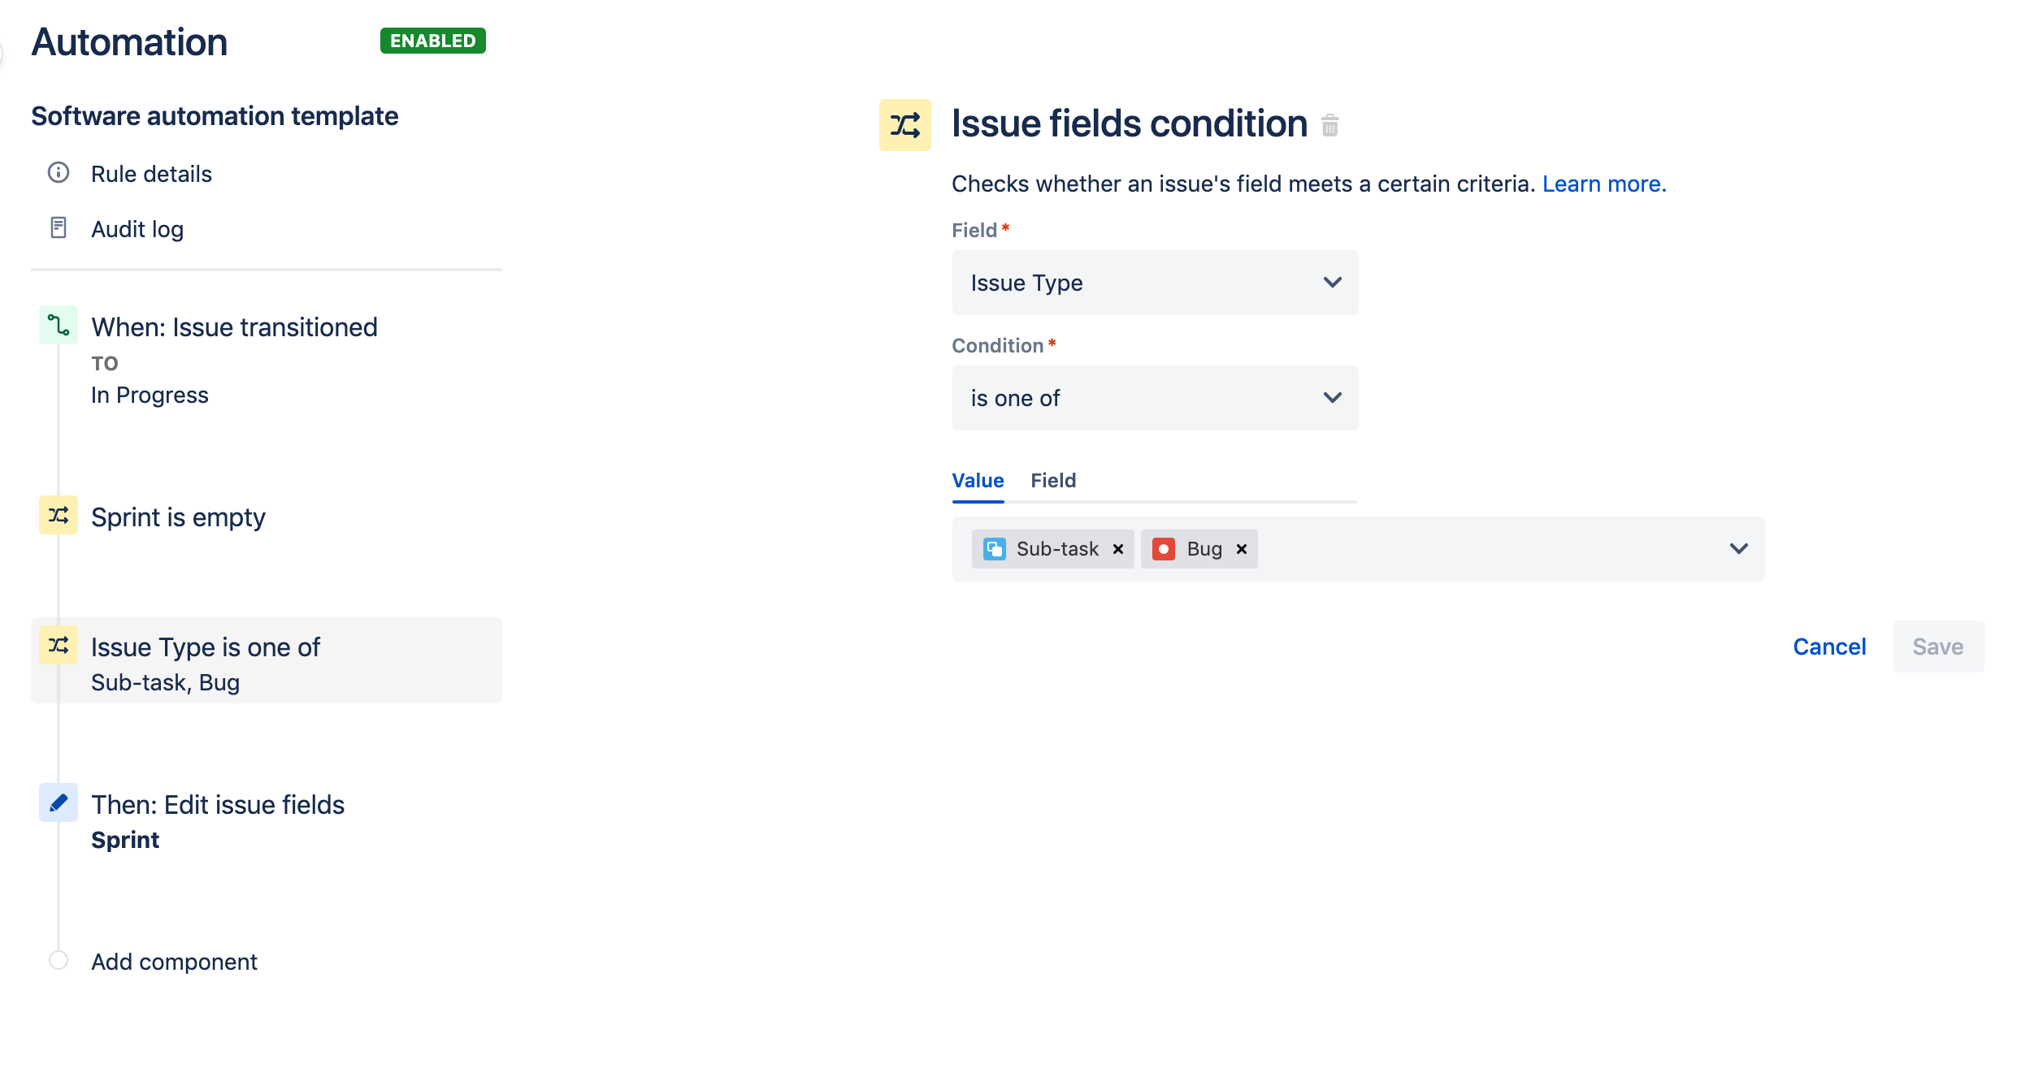Click the Save button to apply condition

click(1938, 647)
